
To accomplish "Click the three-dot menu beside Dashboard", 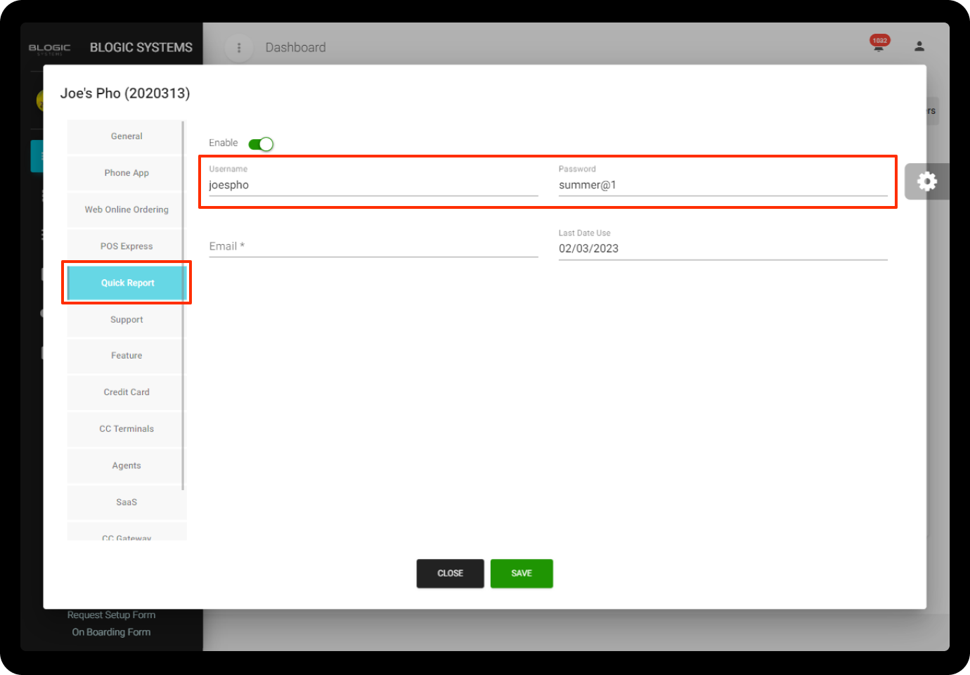I will [x=239, y=48].
